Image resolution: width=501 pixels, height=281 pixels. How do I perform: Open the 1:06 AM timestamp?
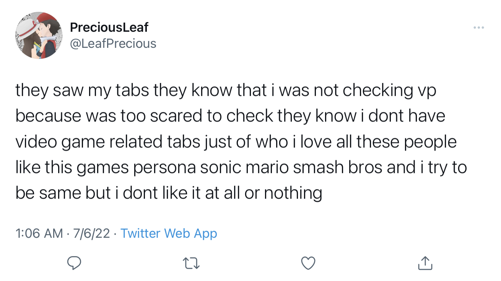coord(39,233)
